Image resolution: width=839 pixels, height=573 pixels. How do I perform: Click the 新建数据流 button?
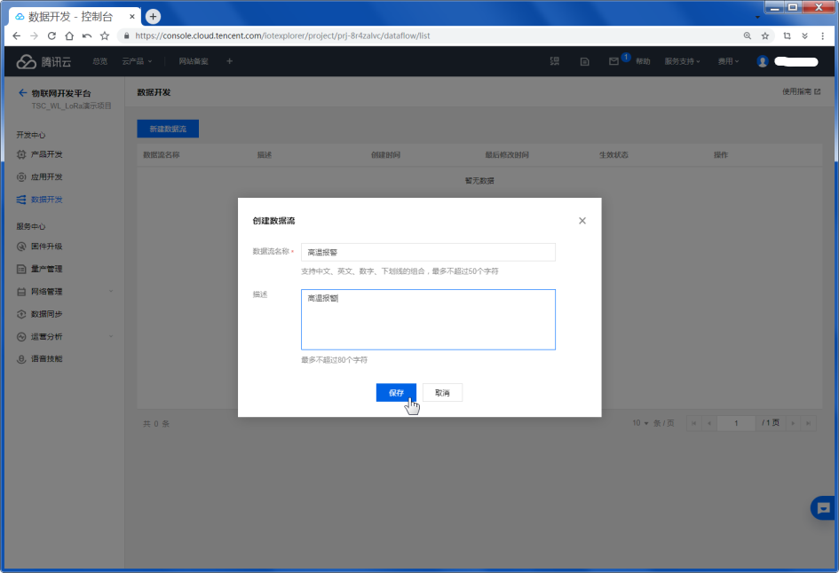(168, 129)
